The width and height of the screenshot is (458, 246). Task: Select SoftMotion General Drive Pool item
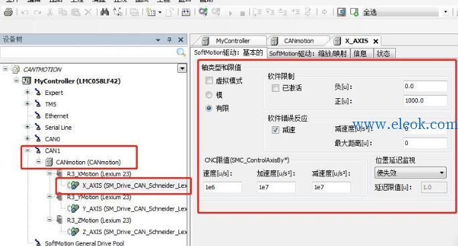click(x=84, y=243)
